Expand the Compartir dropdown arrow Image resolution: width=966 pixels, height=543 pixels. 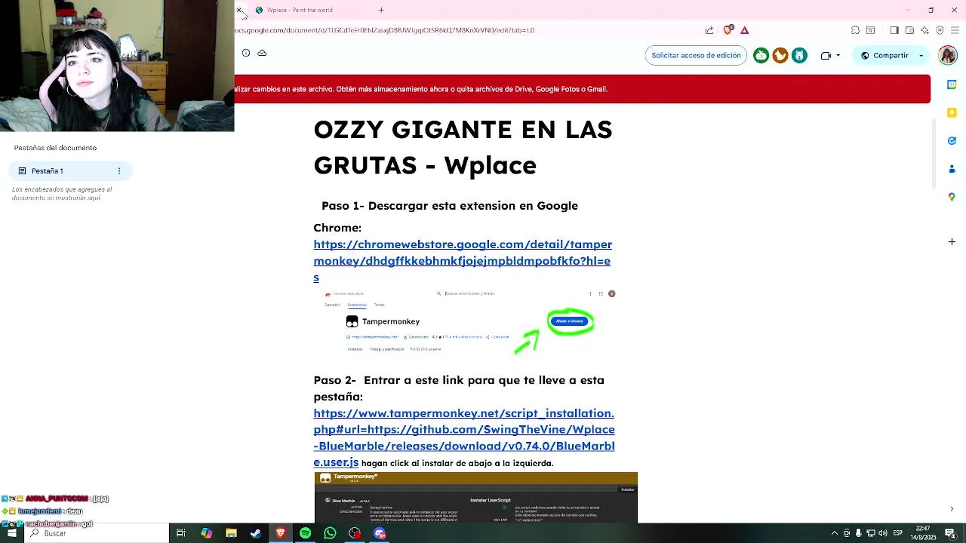click(921, 55)
